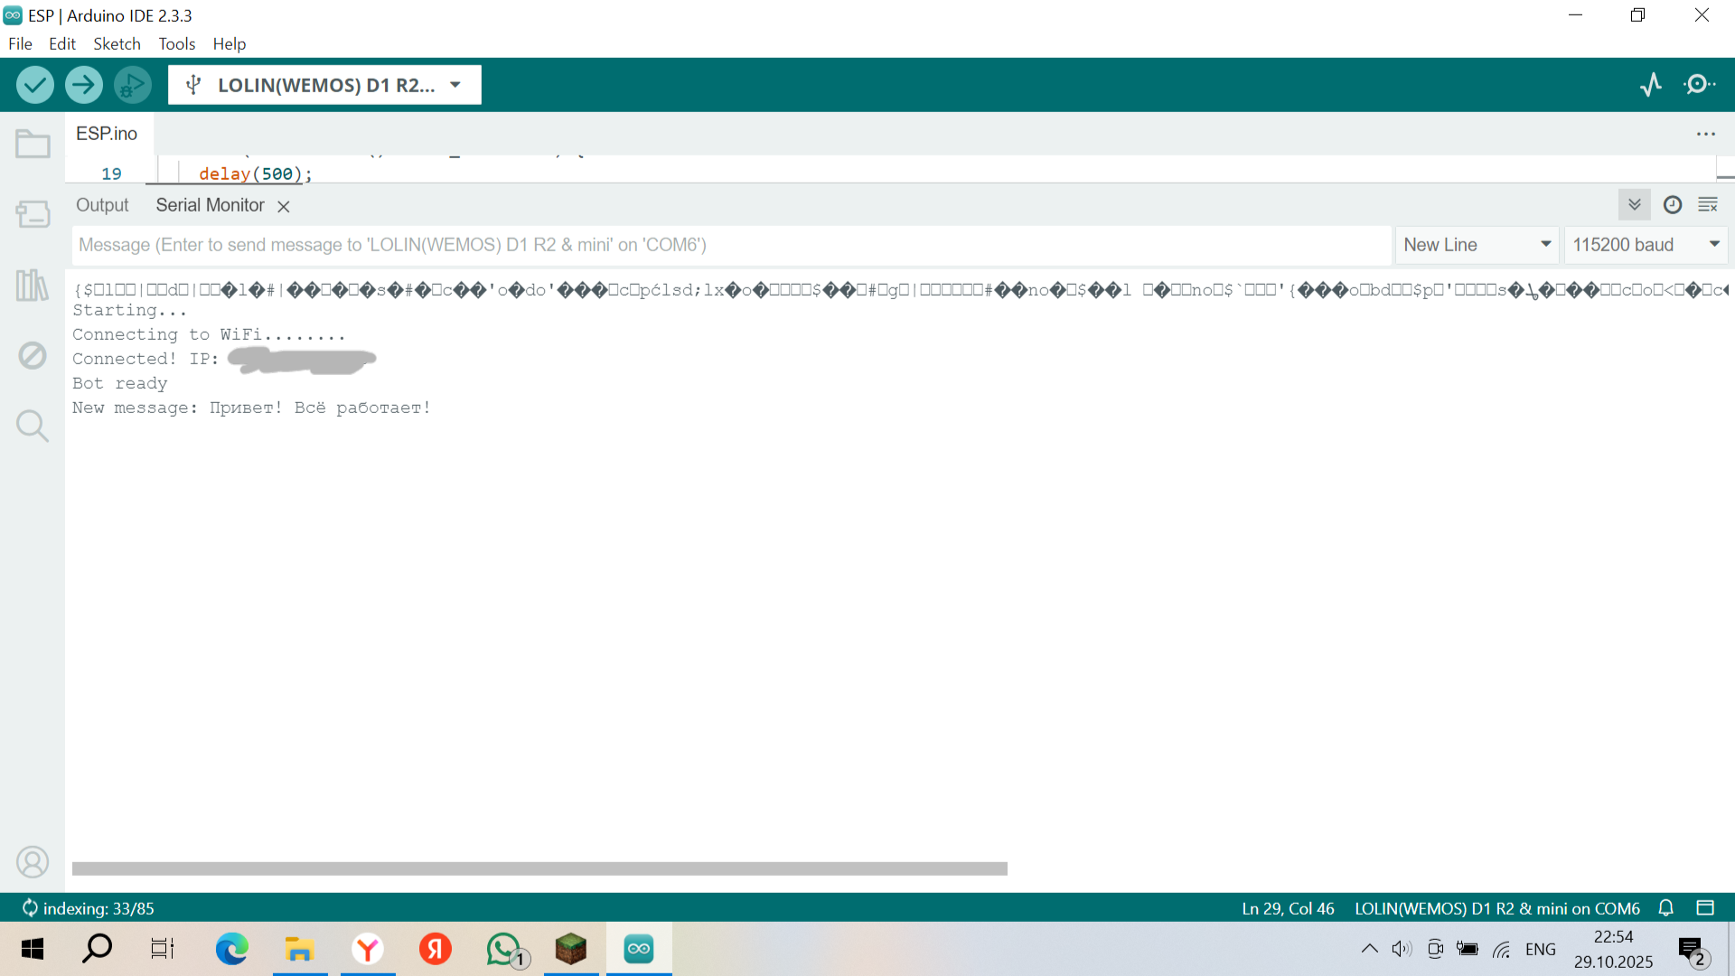Toggle autoscroll in Serial Monitor

coord(1634,205)
